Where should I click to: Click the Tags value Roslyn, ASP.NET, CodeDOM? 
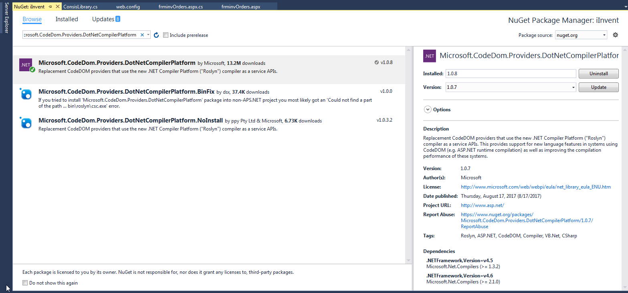(x=519, y=236)
